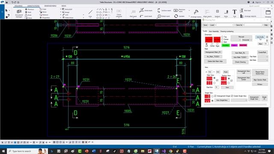
Task: Open the Drawing numbering tab
Action: tap(227, 31)
